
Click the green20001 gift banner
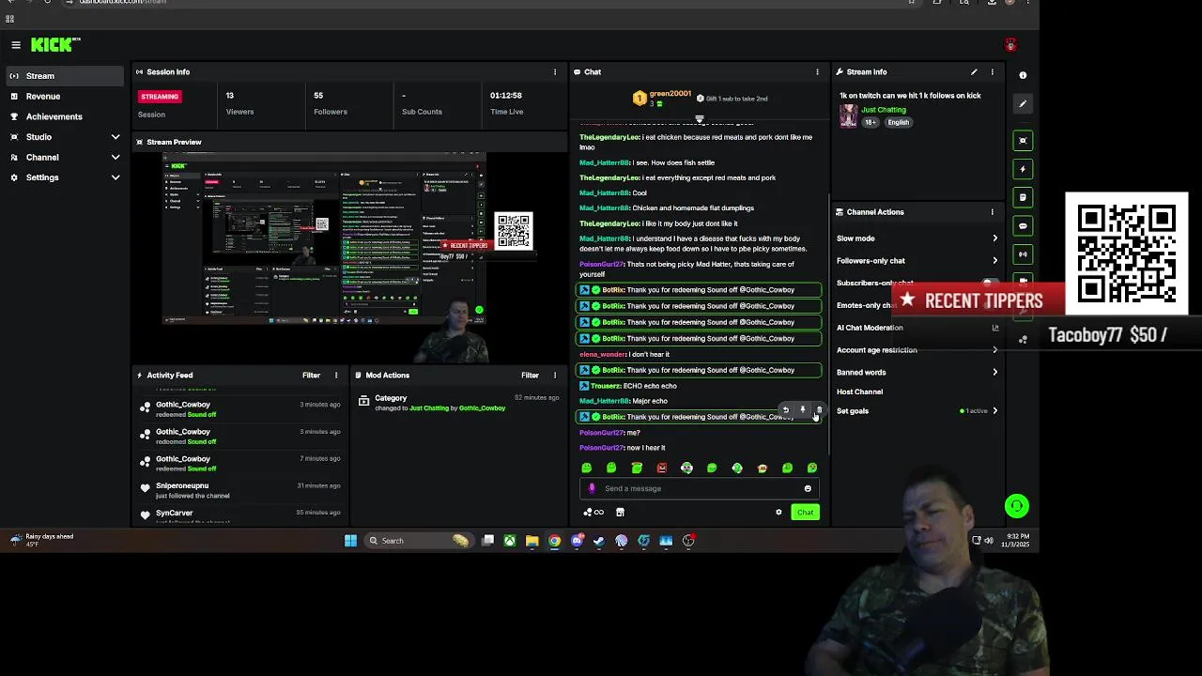coord(700,98)
